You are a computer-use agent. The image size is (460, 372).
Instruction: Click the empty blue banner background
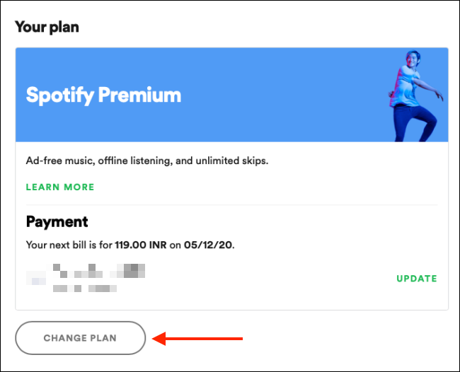coord(279,95)
